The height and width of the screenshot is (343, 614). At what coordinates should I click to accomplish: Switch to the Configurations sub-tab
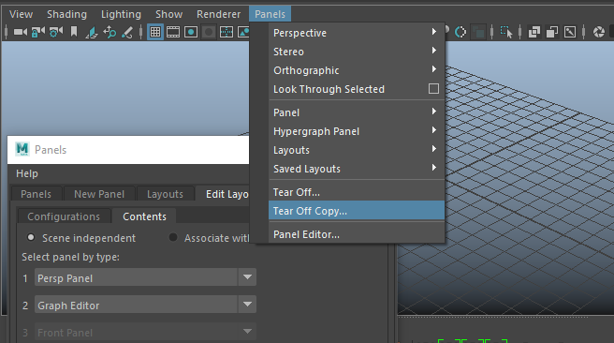(64, 216)
